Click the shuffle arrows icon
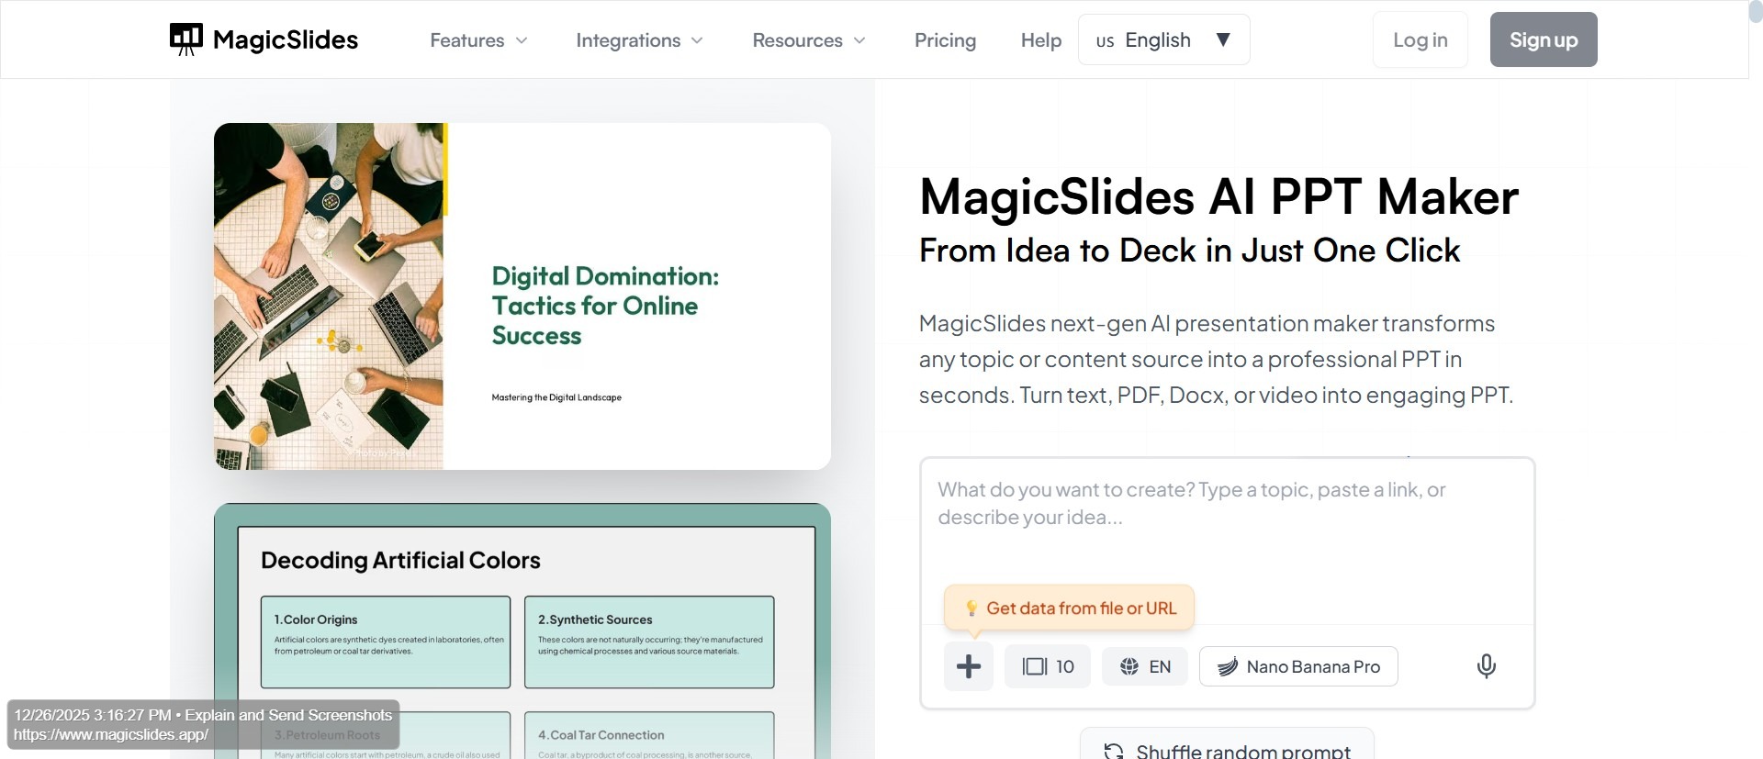Screen dimensions: 1763x759 [x=1114, y=752]
